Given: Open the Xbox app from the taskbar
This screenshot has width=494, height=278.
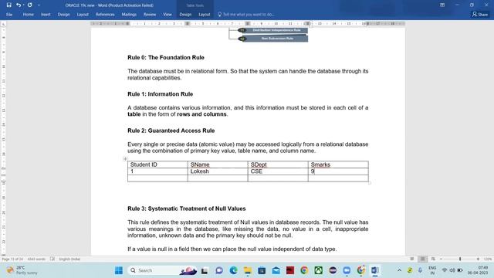Looking at the screenshot, I should click(319, 270).
